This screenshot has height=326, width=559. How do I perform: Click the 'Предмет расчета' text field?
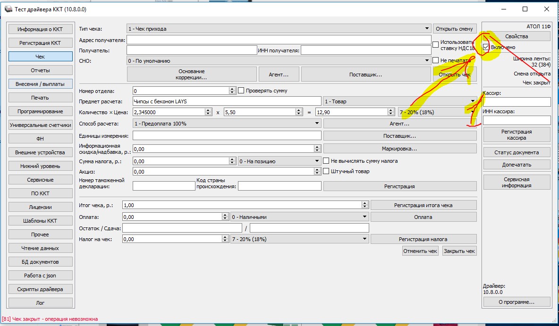click(x=227, y=101)
